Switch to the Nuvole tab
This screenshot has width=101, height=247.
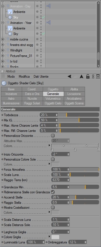coord(32,99)
